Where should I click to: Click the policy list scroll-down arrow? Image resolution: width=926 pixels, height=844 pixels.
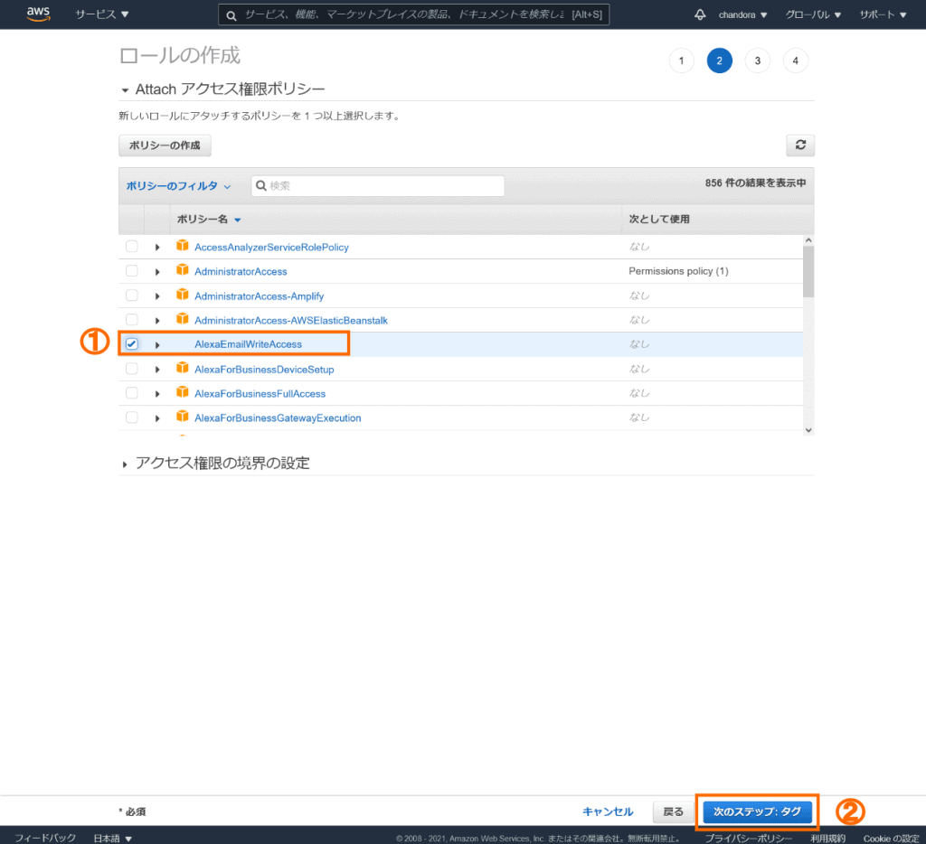click(x=808, y=430)
